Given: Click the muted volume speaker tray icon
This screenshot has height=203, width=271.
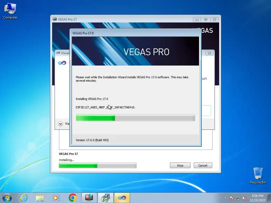Looking at the screenshot, I should tap(244, 198).
